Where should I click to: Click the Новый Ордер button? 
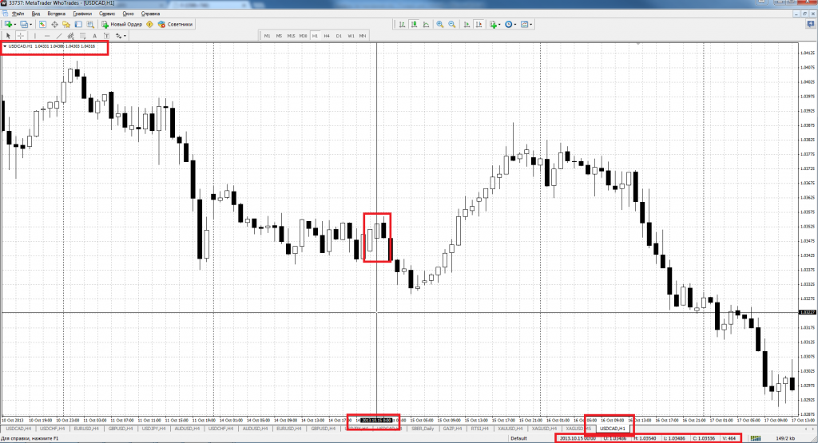(x=122, y=24)
